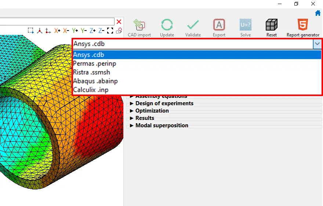The image size is (323, 206).
Task: Click the Reset cube icon
Action: (271, 25)
